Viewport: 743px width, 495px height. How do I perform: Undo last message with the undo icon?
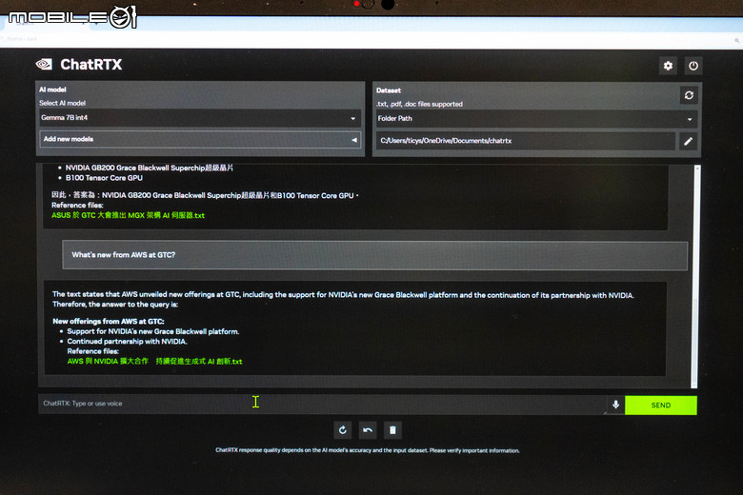368,430
